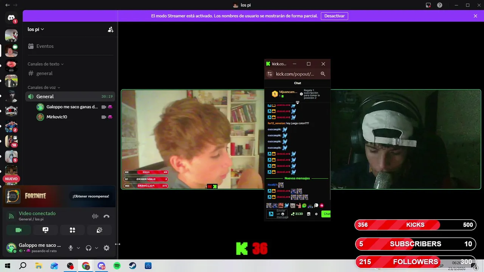Viewport: 484px width, 272px height.
Task: Open server icon with badge 2
Action: coord(11,126)
